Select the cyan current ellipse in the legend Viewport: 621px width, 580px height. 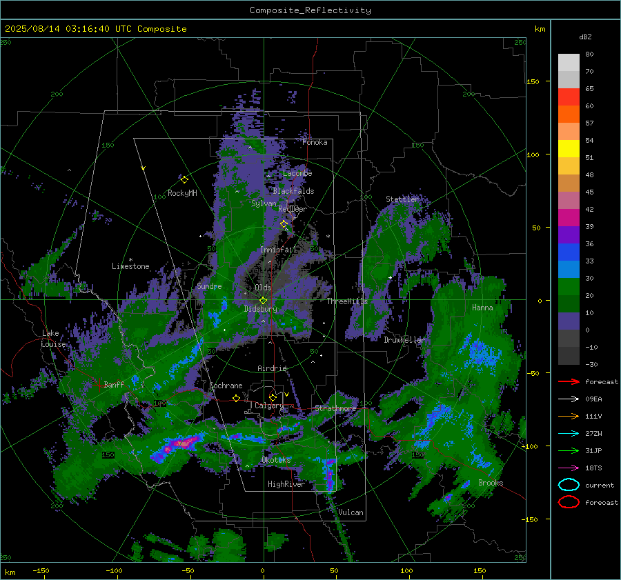(x=569, y=485)
